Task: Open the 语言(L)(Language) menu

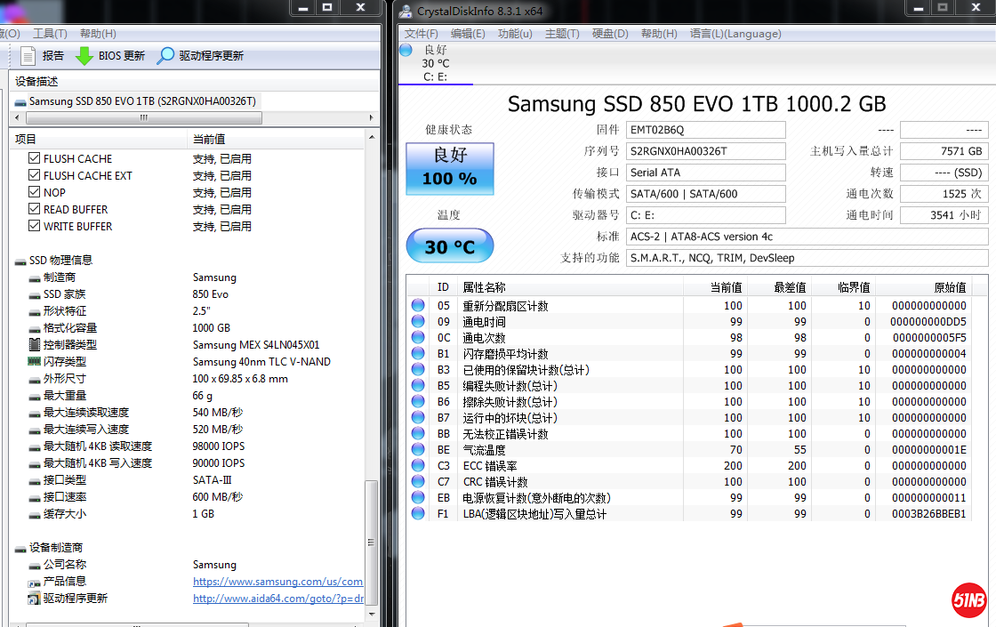Action: click(735, 34)
